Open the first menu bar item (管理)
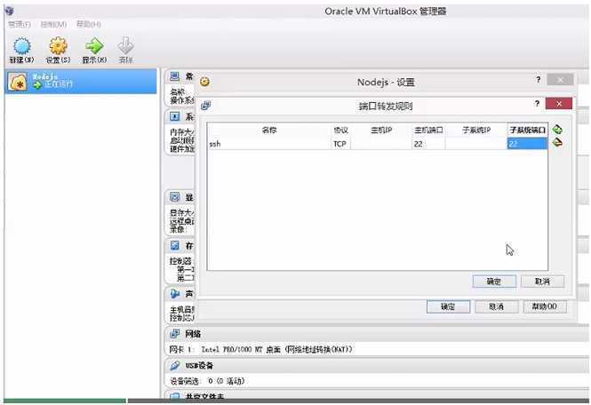591x405 pixels. [20, 25]
